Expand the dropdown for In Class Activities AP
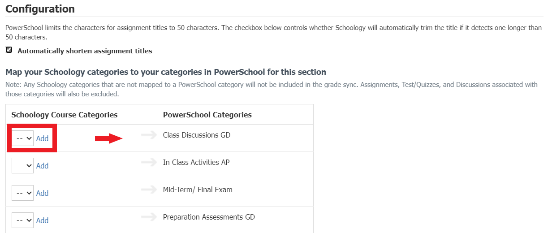 23,166
